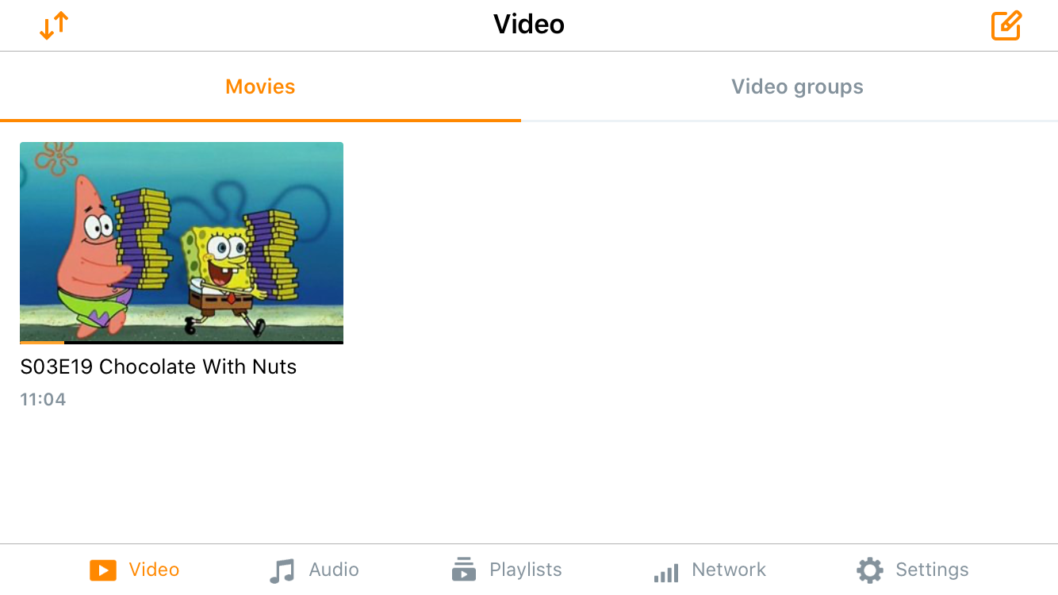
Task: Select the Network text label
Action: [x=729, y=570]
